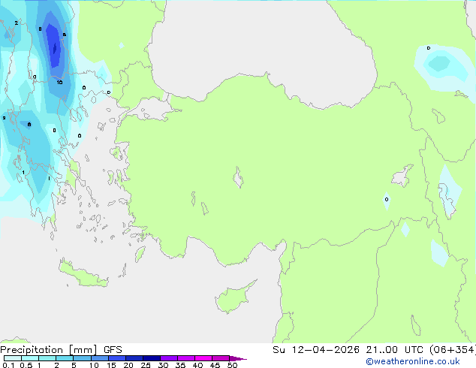The height and width of the screenshot is (368, 476).
Task: Click the 'Su 12-04-2026' date text
Action: tap(316, 350)
